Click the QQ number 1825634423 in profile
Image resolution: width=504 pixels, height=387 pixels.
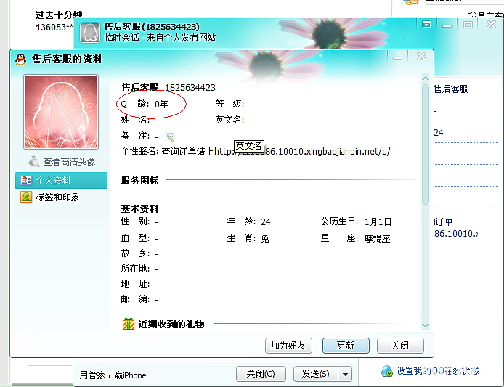click(x=190, y=87)
